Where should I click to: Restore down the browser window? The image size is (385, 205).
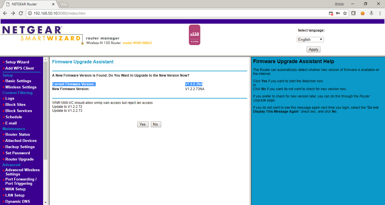click(366, 4)
